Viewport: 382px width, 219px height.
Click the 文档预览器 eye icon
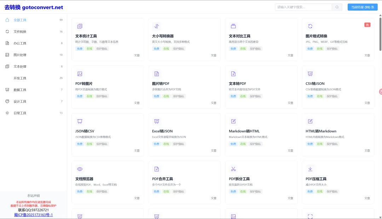tap(80, 169)
